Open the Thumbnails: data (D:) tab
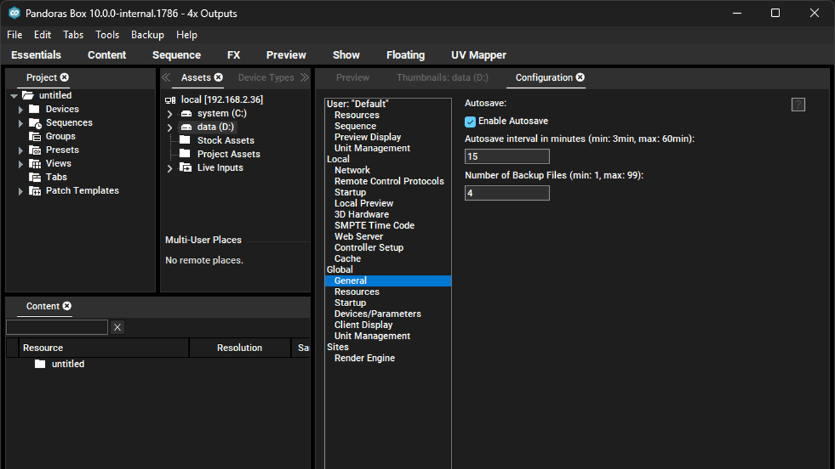 [x=442, y=78]
